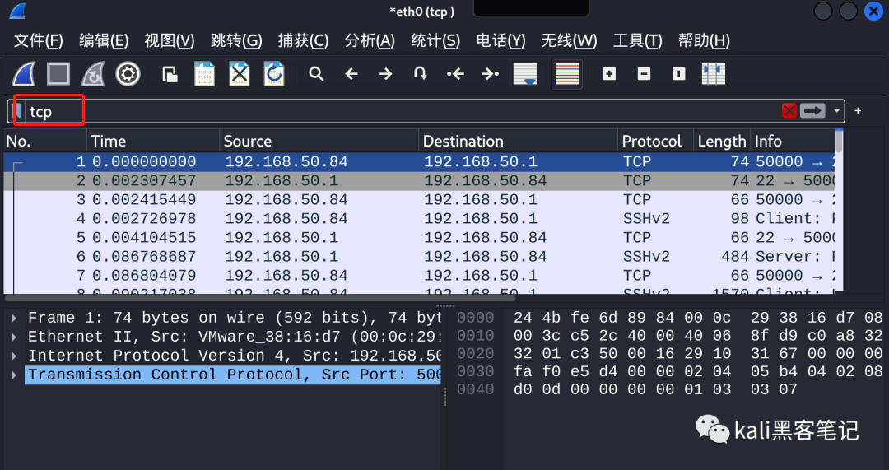Screen dimensions: 889x470
Task: Sort by Protocol column header
Action: pos(656,142)
